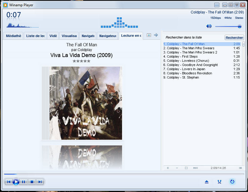Maximize the Winamp Player window

click(x=231, y=5)
